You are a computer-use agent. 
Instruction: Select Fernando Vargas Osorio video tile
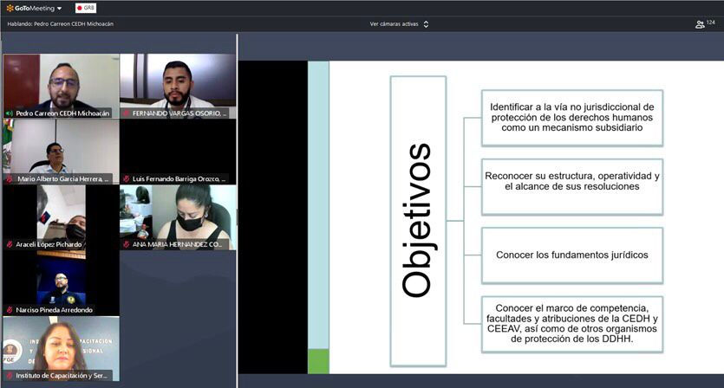pos(178,87)
